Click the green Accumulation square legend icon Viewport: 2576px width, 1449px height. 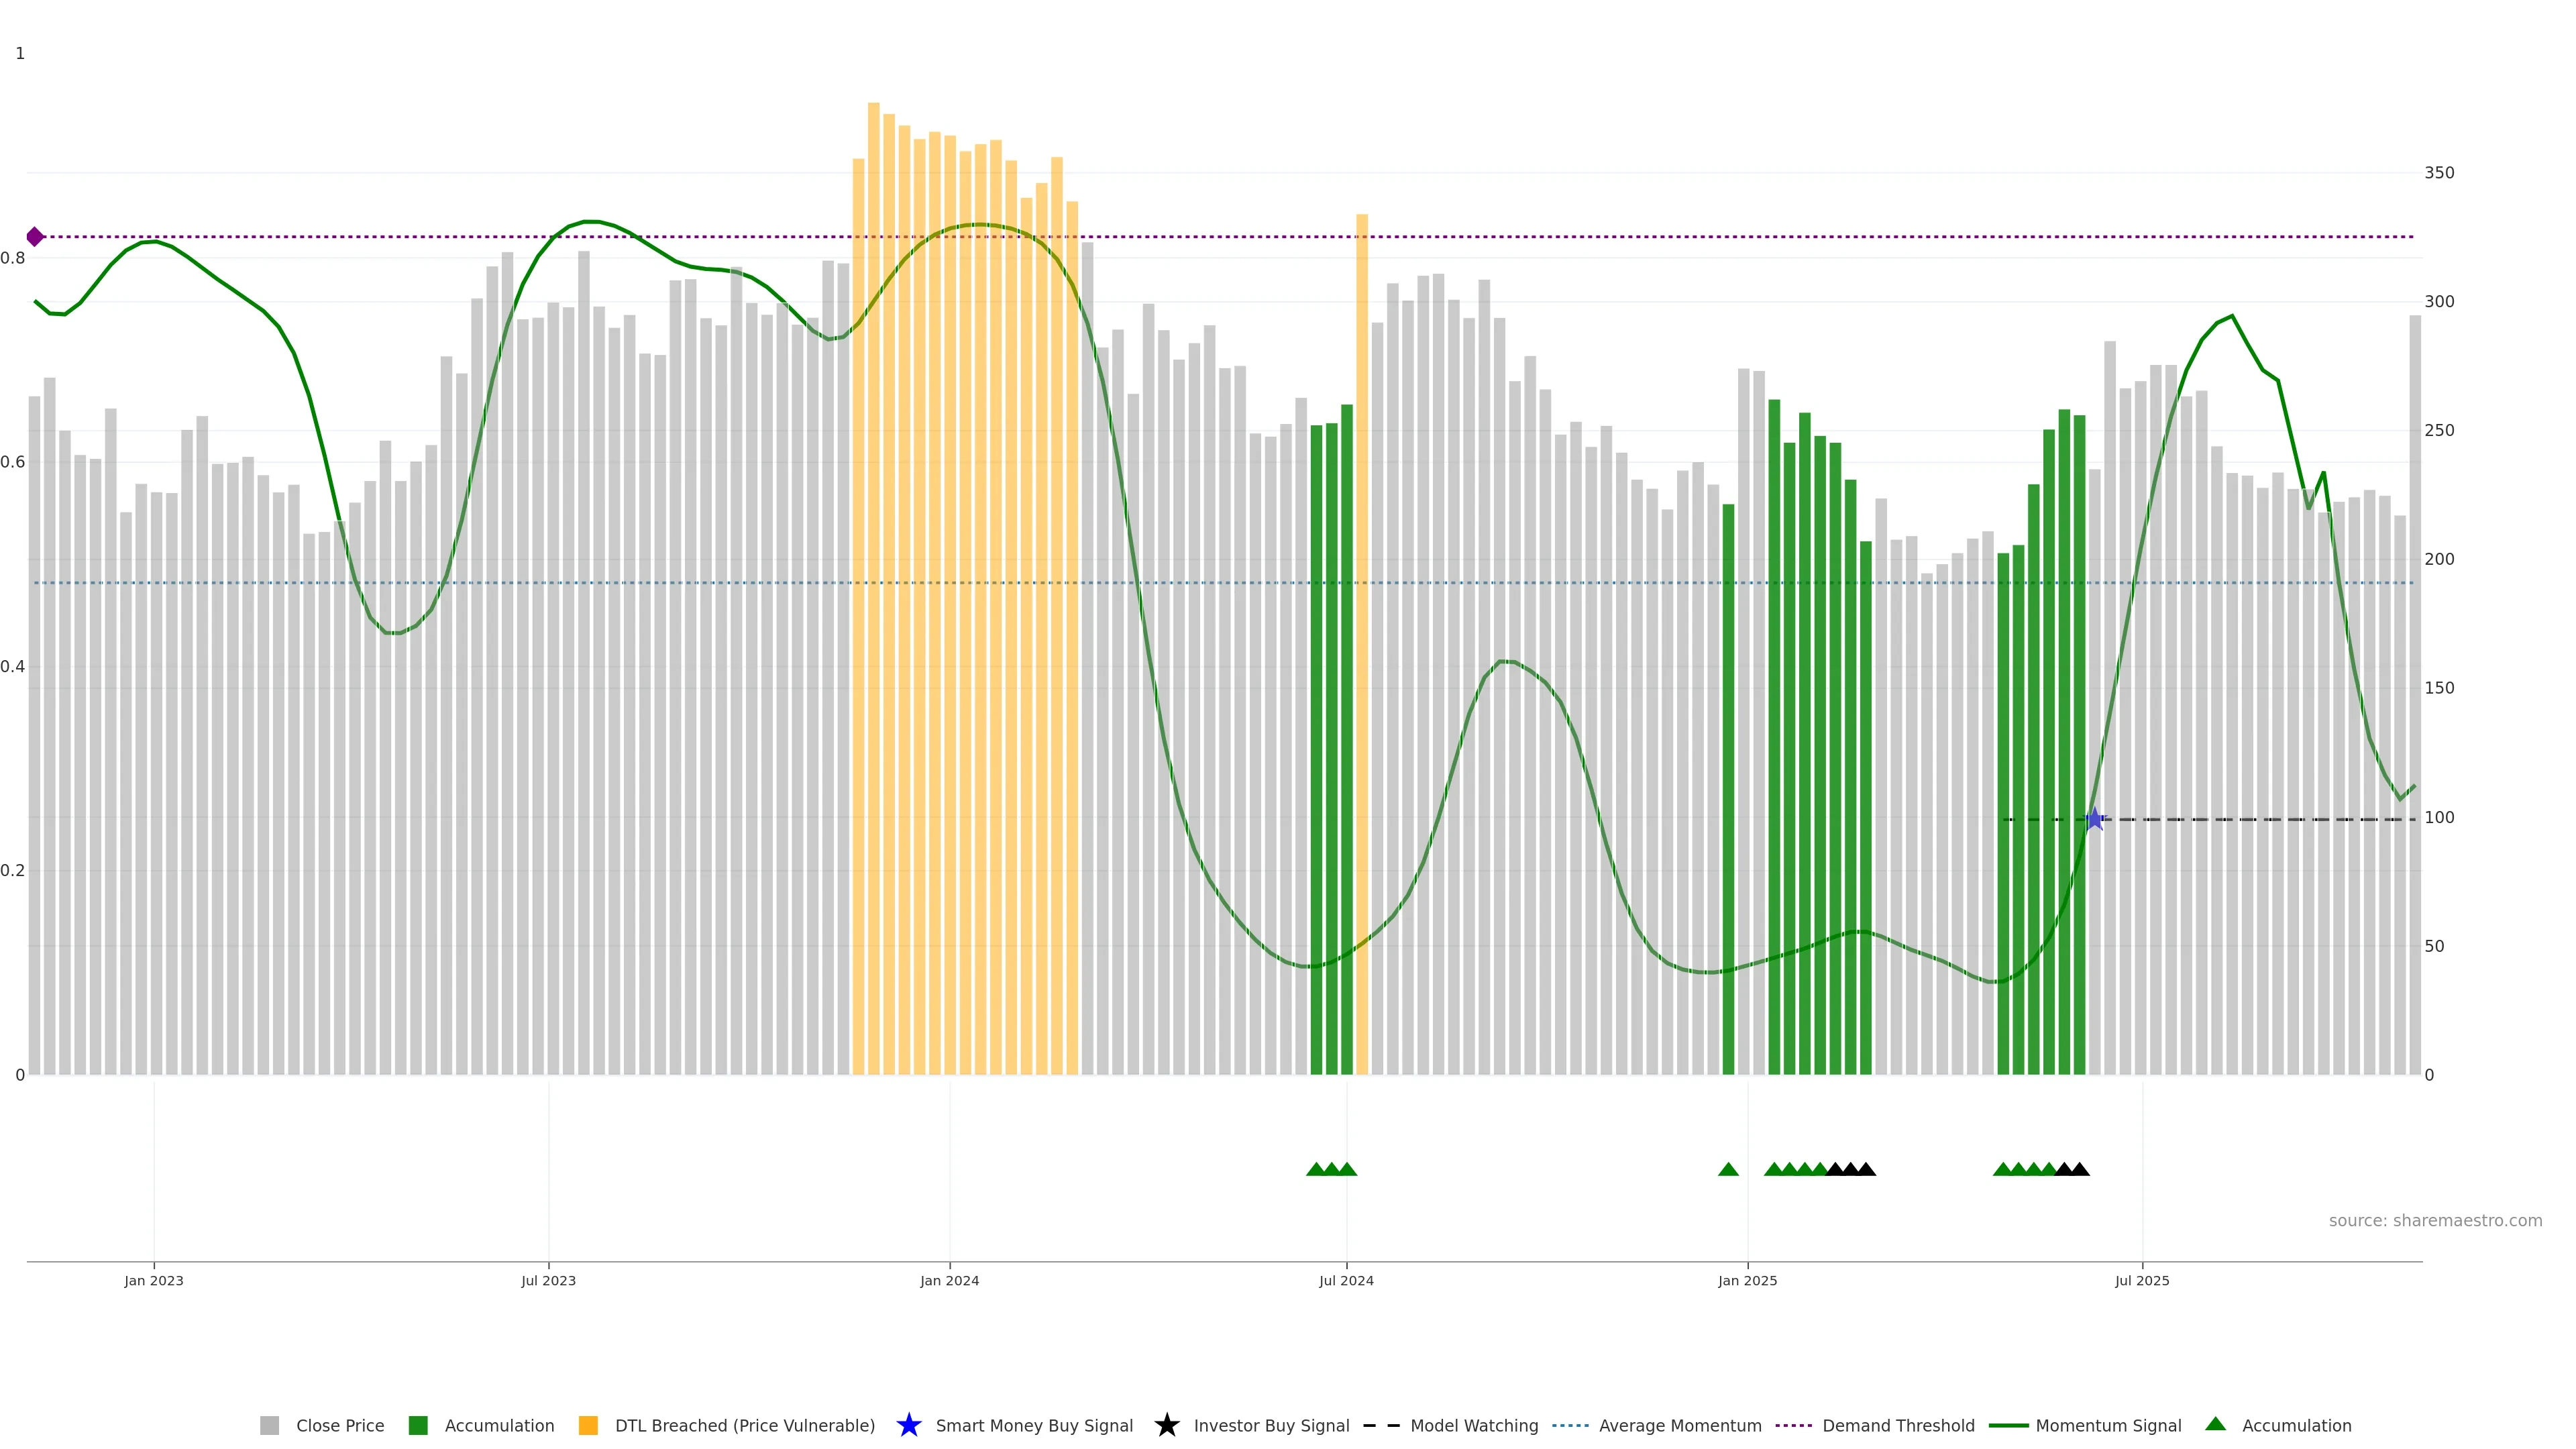418,1425
